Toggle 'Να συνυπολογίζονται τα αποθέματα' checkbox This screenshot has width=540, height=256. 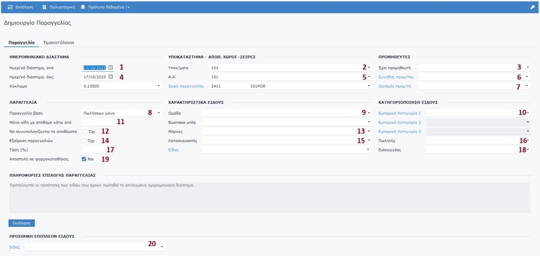coord(84,131)
